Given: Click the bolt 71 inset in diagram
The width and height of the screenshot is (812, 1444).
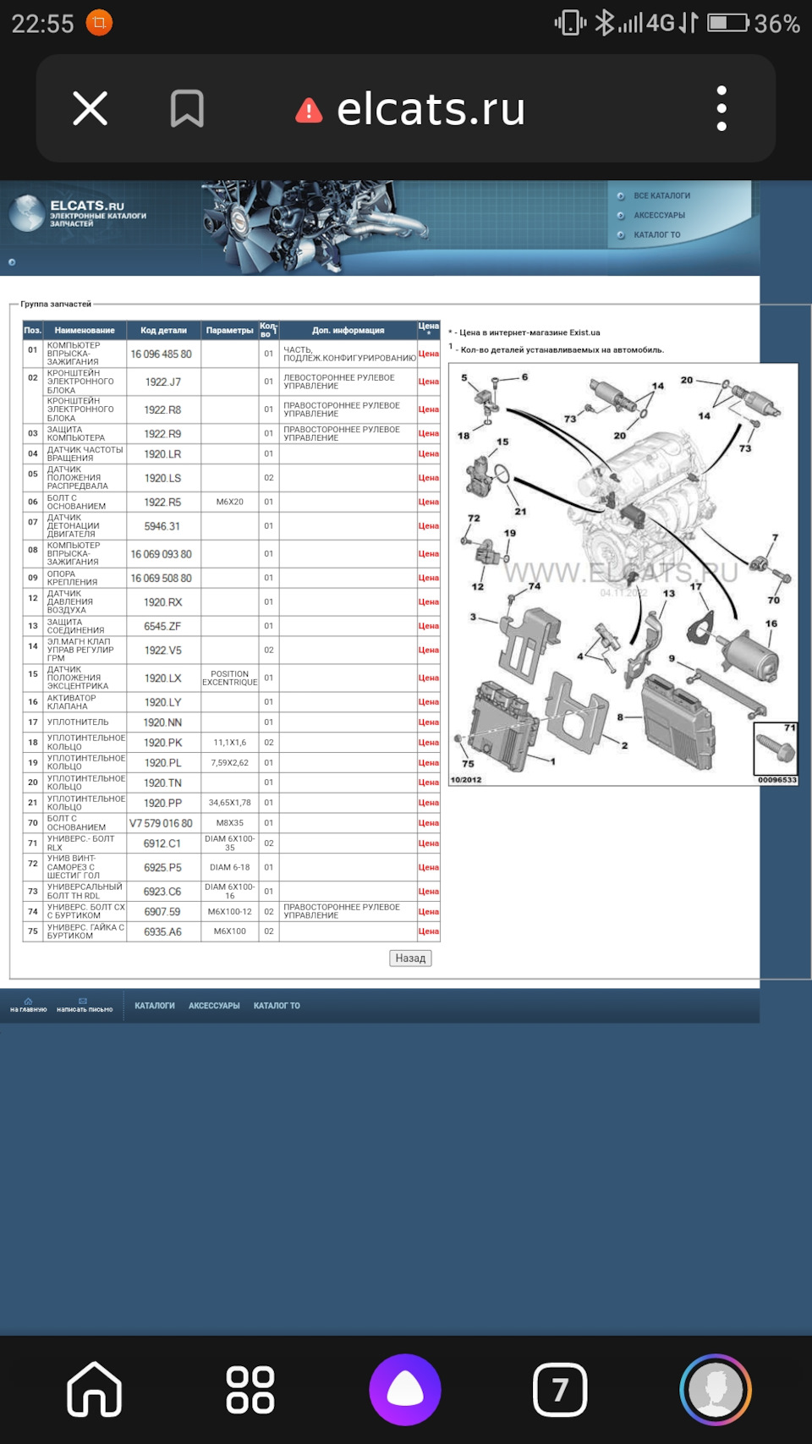Looking at the screenshot, I should click(776, 749).
